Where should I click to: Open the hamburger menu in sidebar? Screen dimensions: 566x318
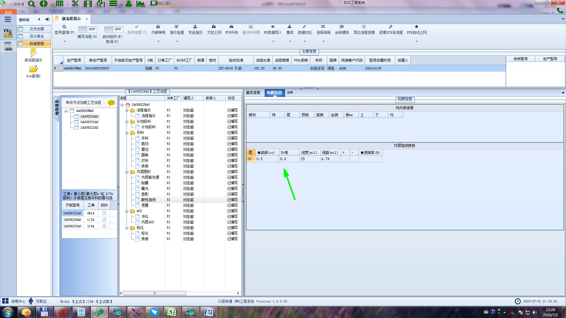(8, 19)
